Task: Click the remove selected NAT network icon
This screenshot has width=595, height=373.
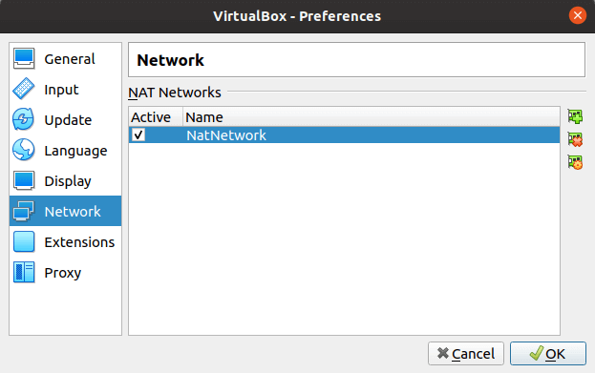Action: point(575,139)
